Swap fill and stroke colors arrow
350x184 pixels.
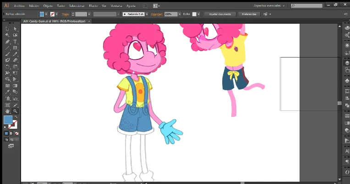[x=16, y=117]
